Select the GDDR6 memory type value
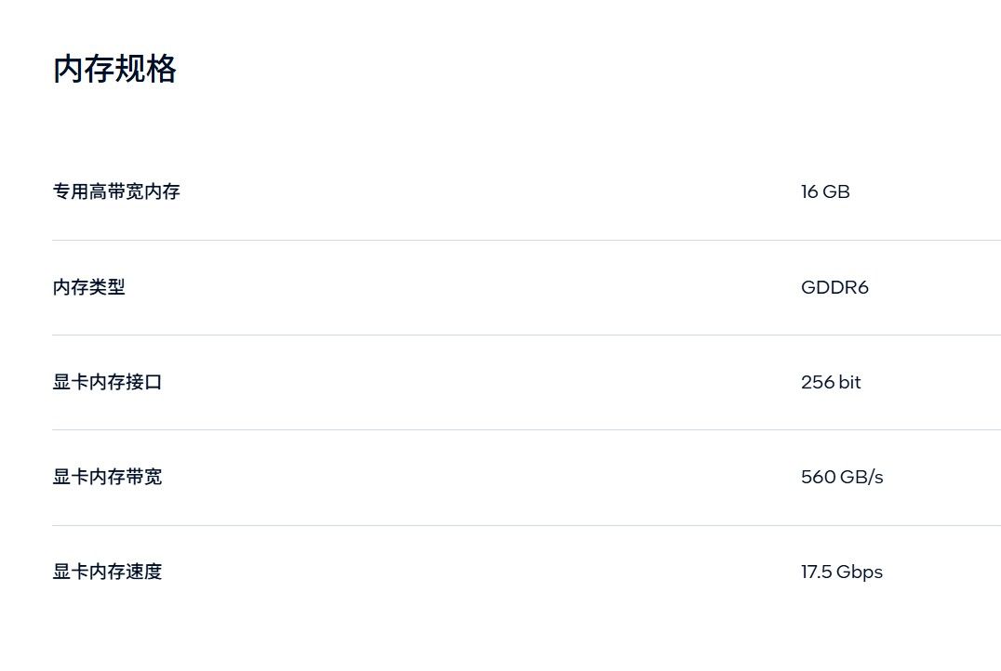The height and width of the screenshot is (671, 1001). click(x=834, y=287)
